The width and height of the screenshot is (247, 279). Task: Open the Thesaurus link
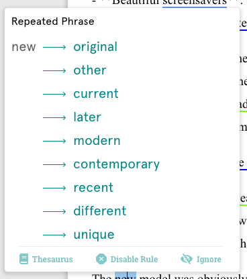click(x=52, y=259)
